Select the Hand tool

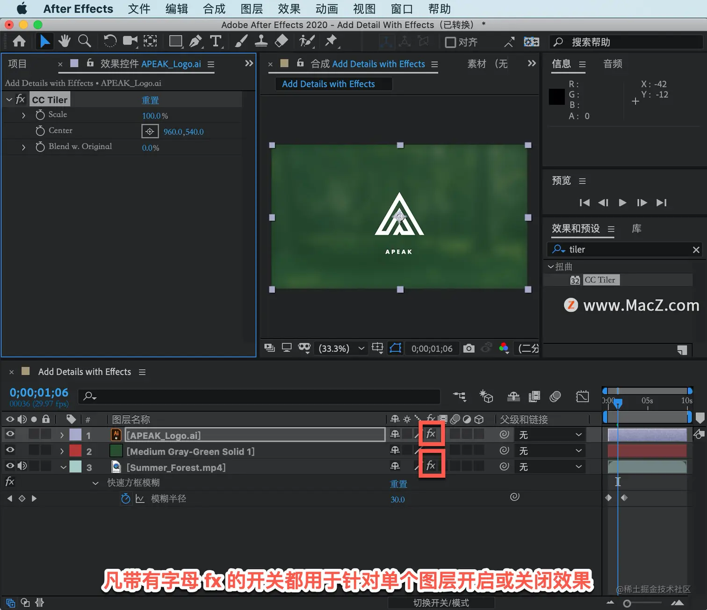pyautogui.click(x=64, y=42)
